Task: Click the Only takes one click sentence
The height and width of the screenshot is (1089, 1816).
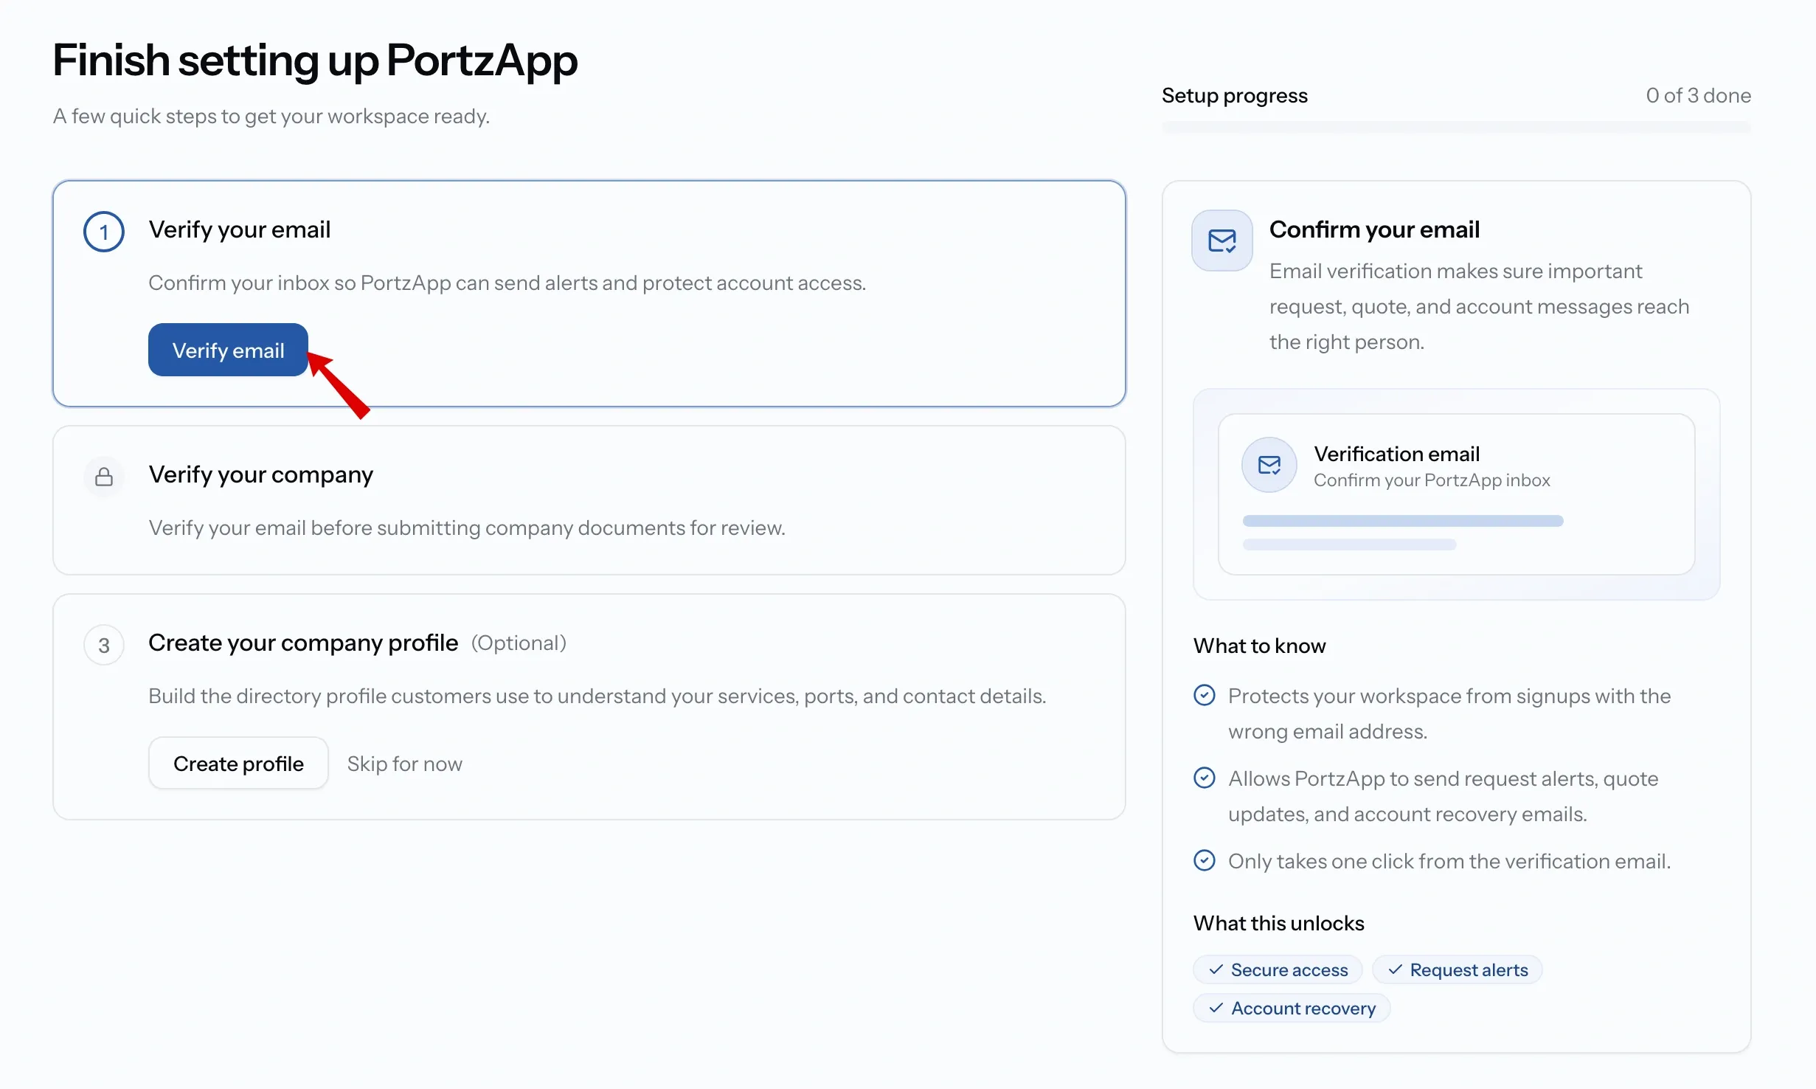Action: [1449, 861]
